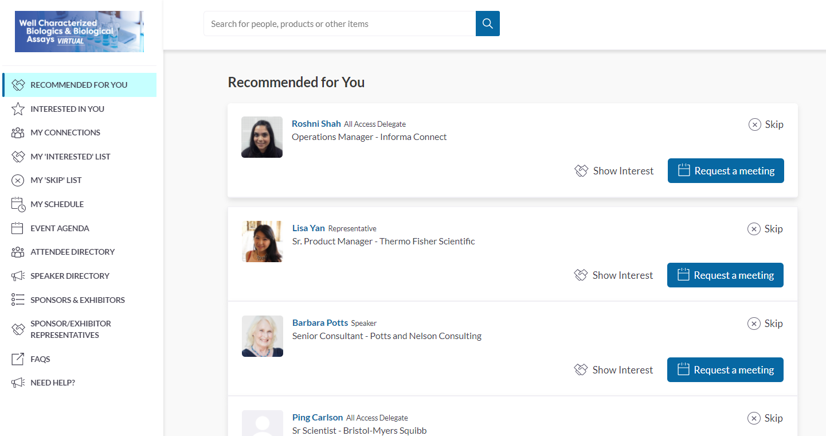Show Interest in Barbara Potts

click(613, 370)
